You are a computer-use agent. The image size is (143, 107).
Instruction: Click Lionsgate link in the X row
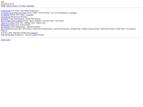34,33
